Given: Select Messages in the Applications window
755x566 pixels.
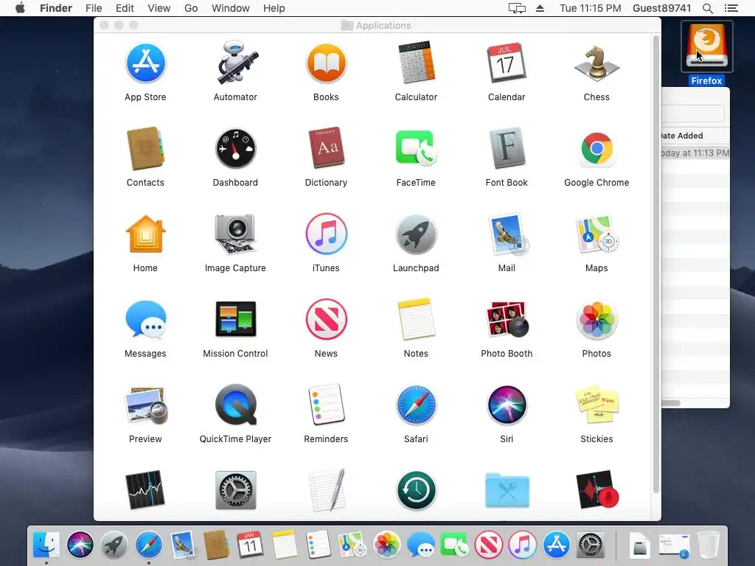Looking at the screenshot, I should 145,320.
